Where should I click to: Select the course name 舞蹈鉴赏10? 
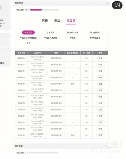(x=21, y=77)
